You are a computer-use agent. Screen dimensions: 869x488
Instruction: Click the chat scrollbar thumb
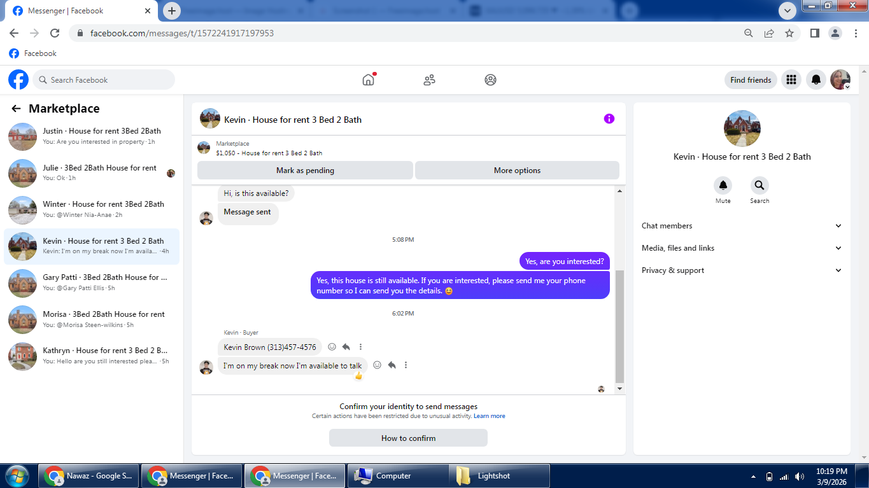click(x=620, y=326)
